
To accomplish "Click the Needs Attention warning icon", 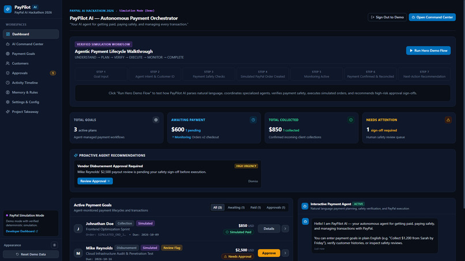I will 448,120.
